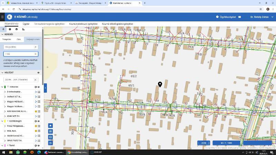Click the map undo view button
Viewport: 276px width, 155px height.
tap(50, 143)
